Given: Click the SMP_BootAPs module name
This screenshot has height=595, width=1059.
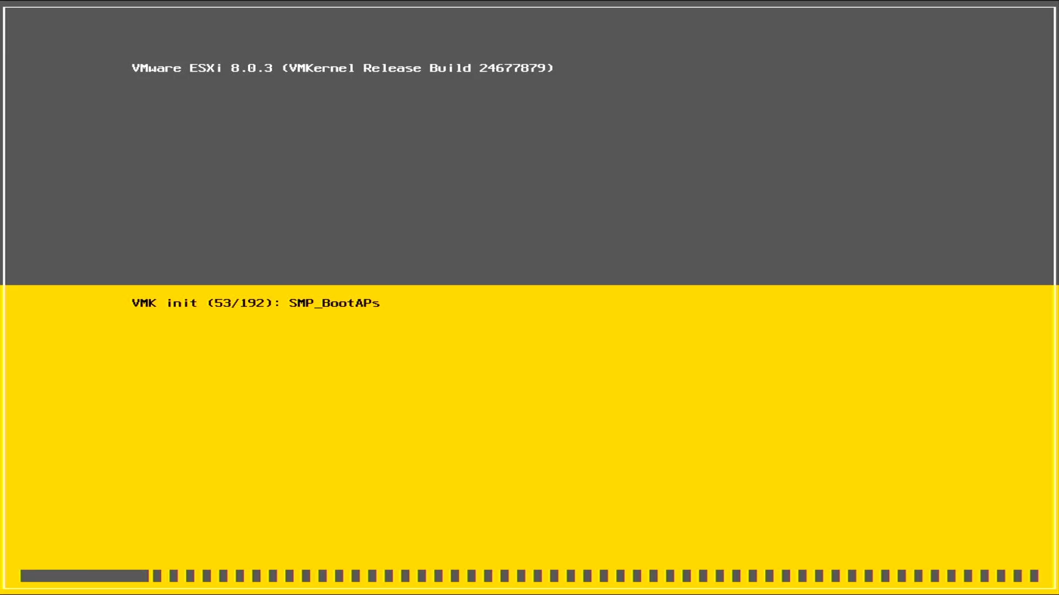Looking at the screenshot, I should pos(334,303).
